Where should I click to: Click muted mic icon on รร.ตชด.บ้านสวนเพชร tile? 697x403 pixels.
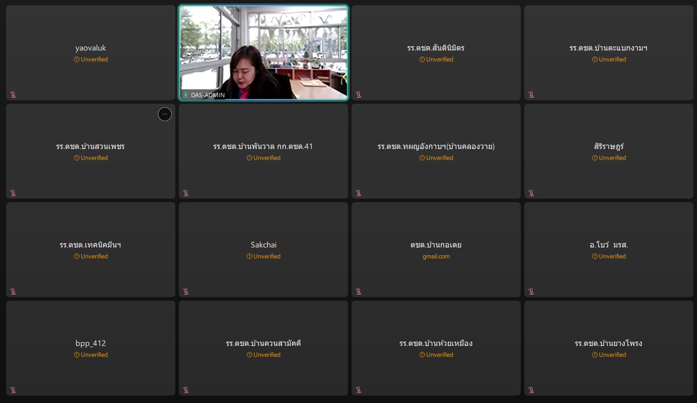13,193
